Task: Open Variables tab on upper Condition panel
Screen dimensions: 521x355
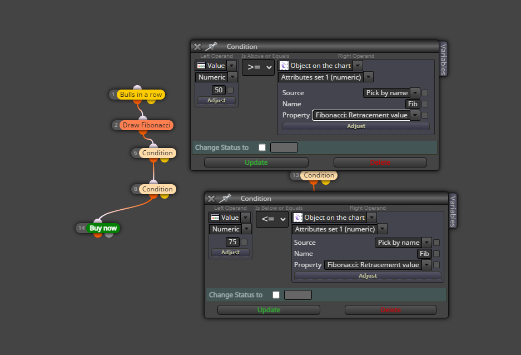Action: pyautogui.click(x=443, y=59)
